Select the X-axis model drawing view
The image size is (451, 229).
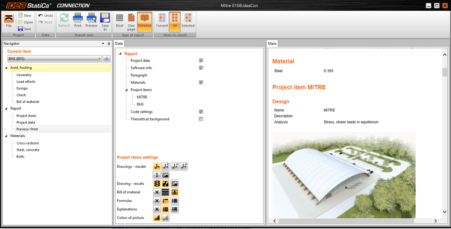point(166,167)
